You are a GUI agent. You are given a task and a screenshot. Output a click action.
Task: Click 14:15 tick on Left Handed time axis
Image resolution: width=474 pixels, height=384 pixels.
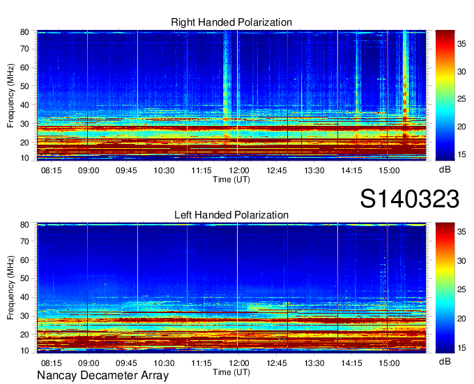coord(351,363)
